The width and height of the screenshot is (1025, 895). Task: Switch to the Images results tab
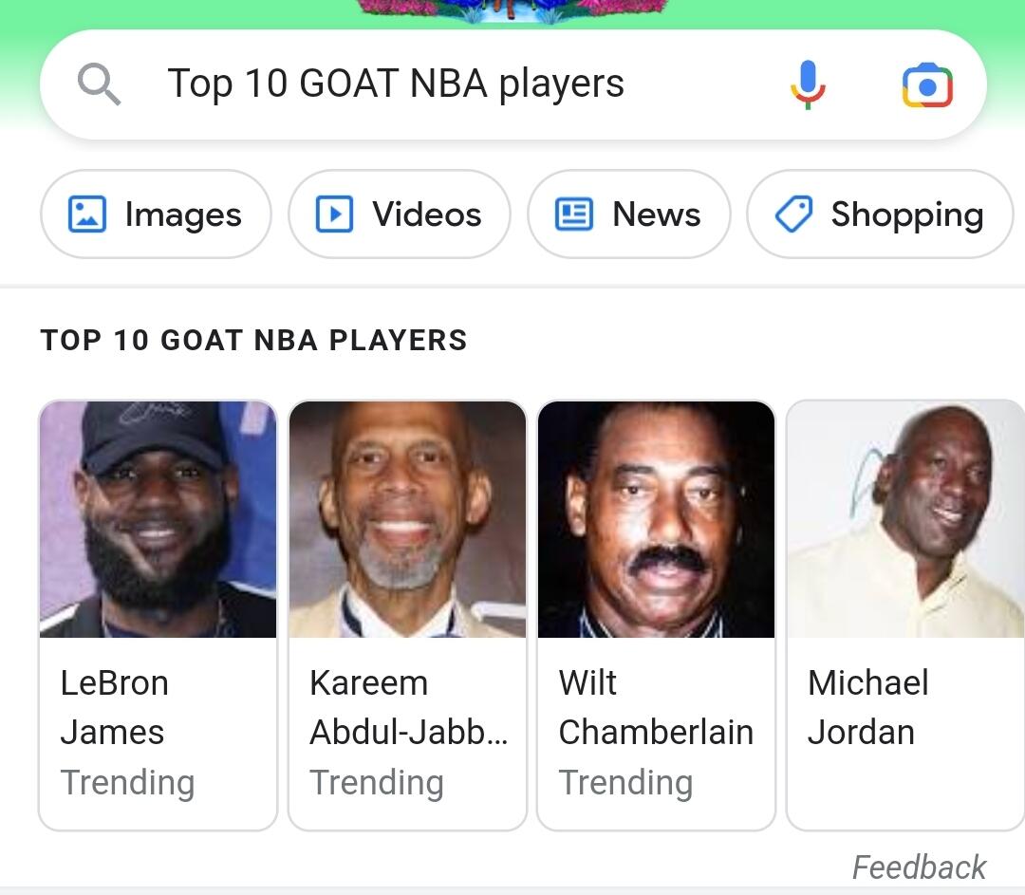pos(156,214)
